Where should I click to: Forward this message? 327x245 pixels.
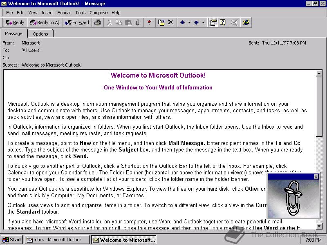pyautogui.click(x=77, y=22)
